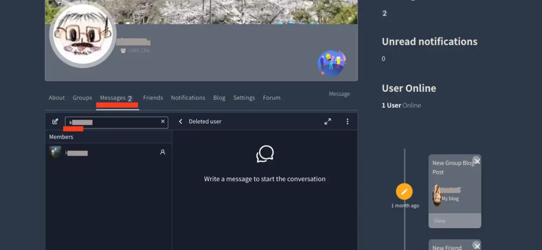Expand the conversation to fullscreen
This screenshot has width=542, height=250.
pos(328,122)
